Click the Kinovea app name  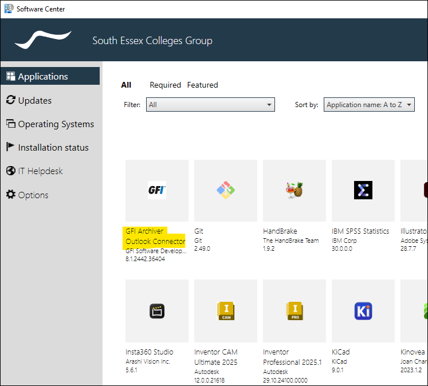coord(413,352)
